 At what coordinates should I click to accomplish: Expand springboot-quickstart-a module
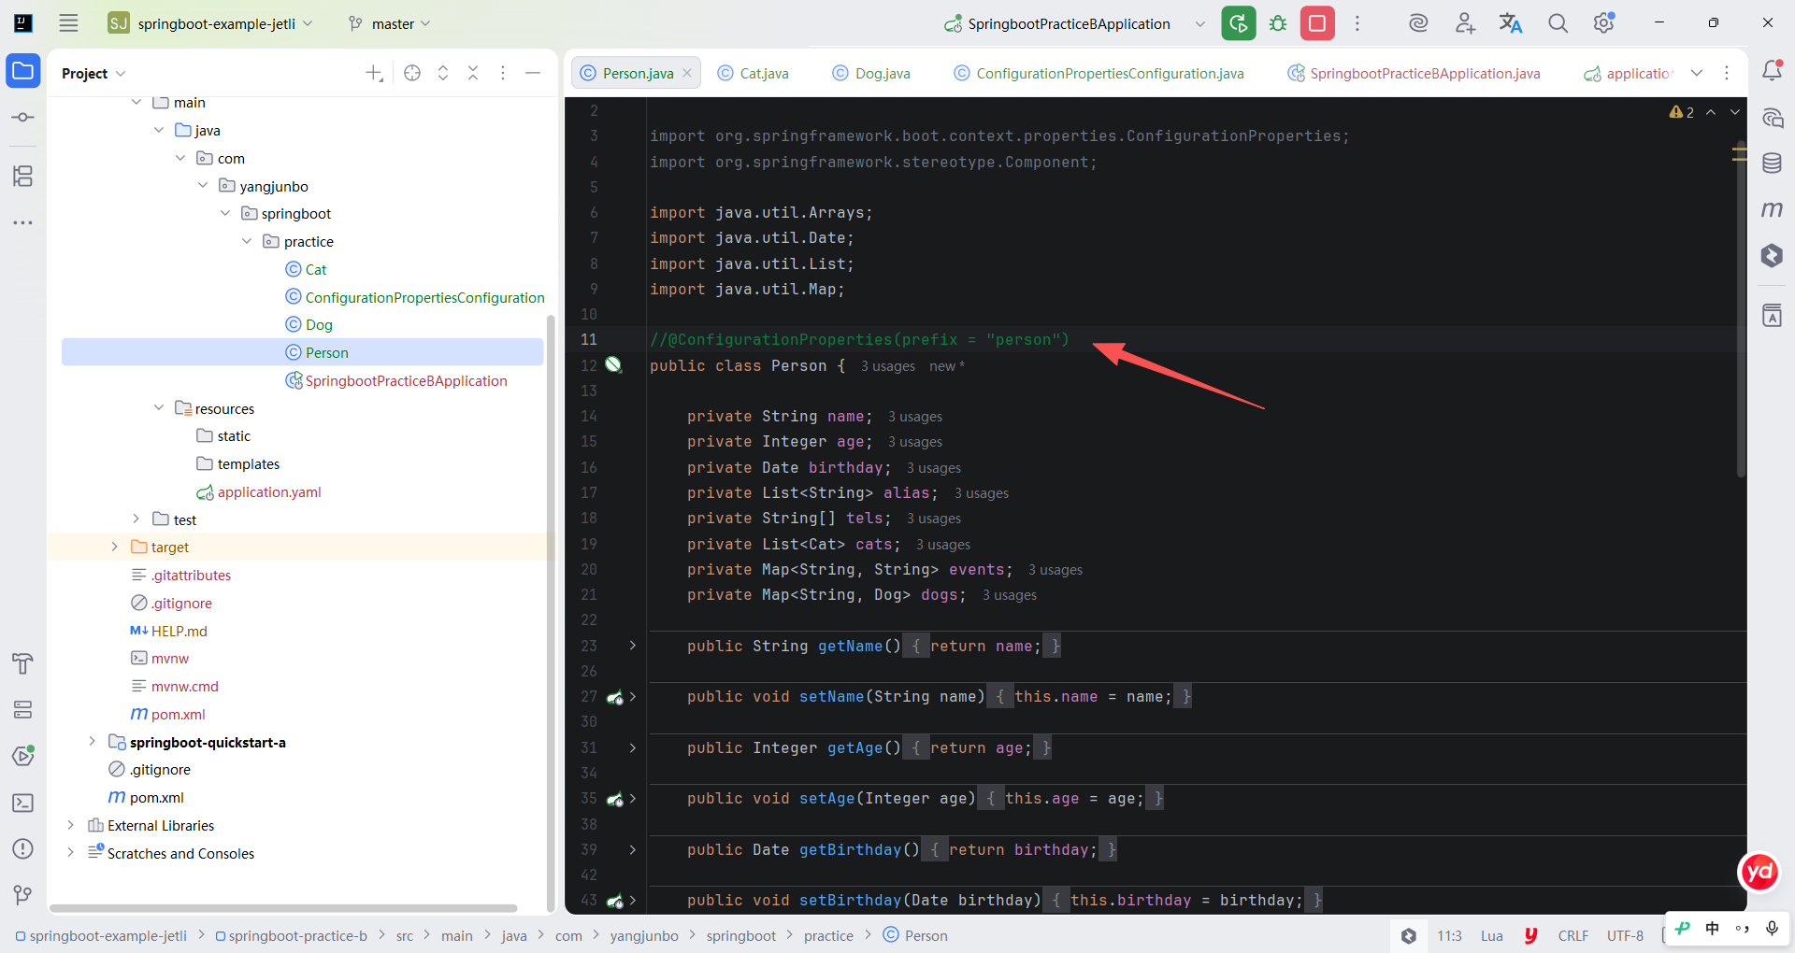(92, 742)
